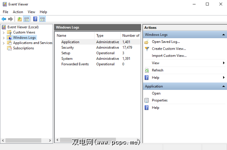Sort by the Type column header
The width and height of the screenshot is (227, 150).
(x=107, y=35)
